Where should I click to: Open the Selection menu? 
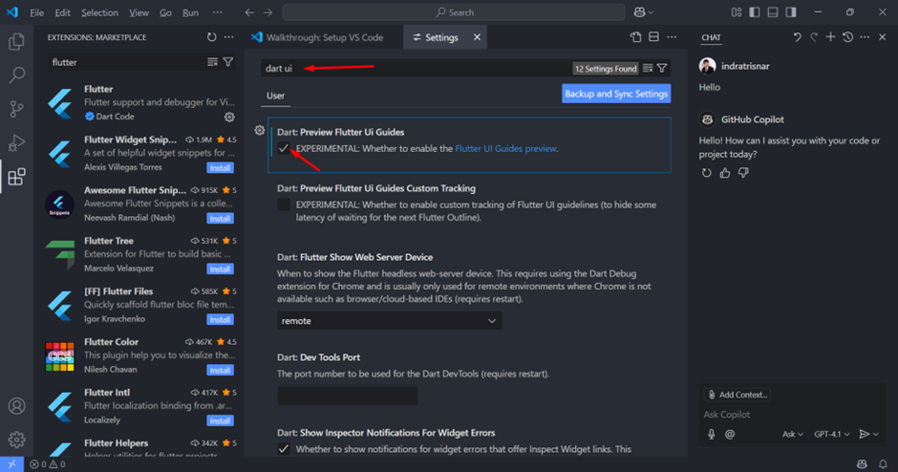(99, 12)
